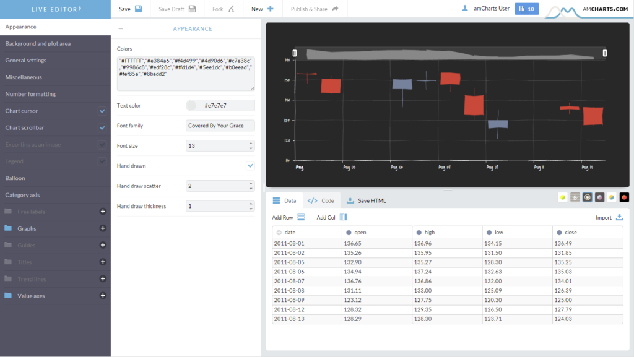Open the charts count badge showing 10
This screenshot has height=357, width=634.
[x=526, y=9]
